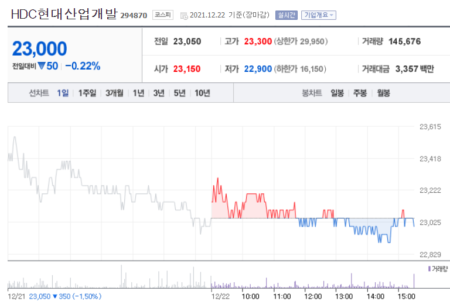Click the 상한가 29,950 text
Screen dimensions: 450x305
[x=301, y=41]
